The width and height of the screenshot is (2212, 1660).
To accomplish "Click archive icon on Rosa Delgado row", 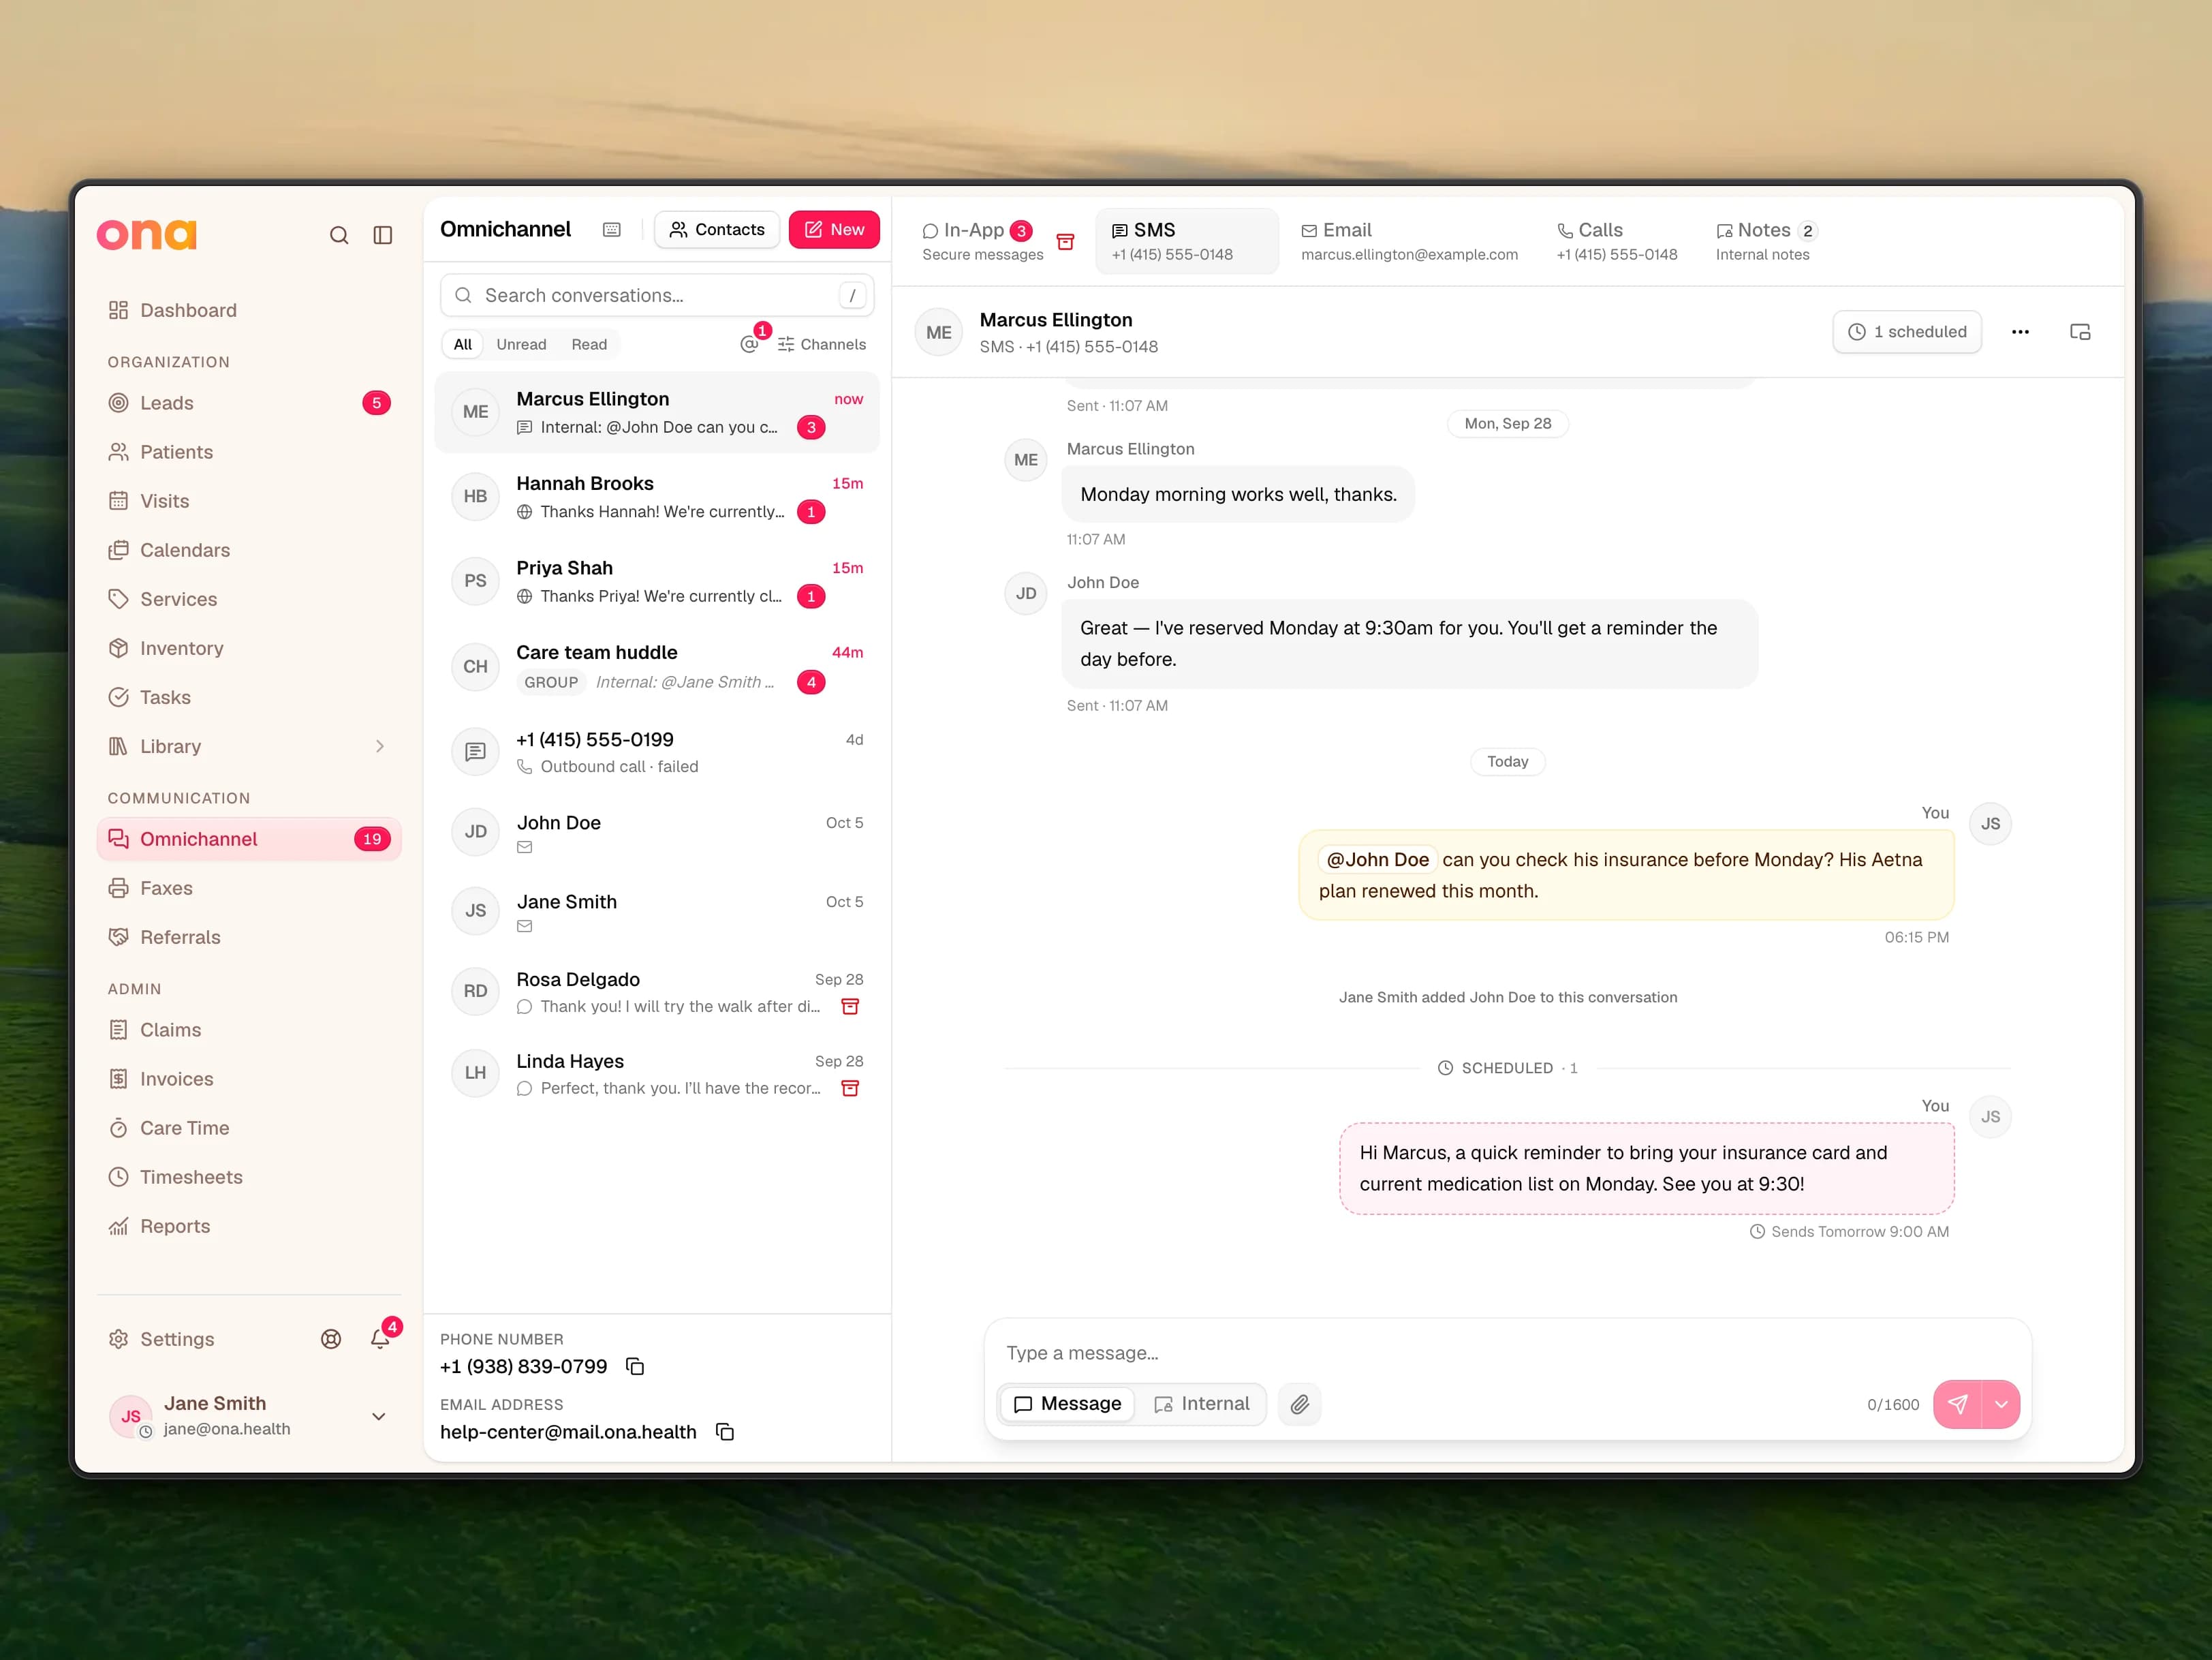I will point(850,1006).
